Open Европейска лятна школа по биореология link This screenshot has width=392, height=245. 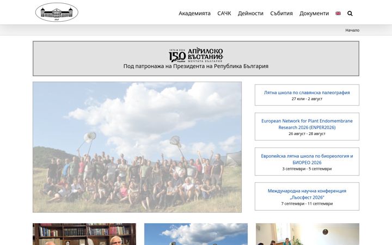[x=307, y=159]
